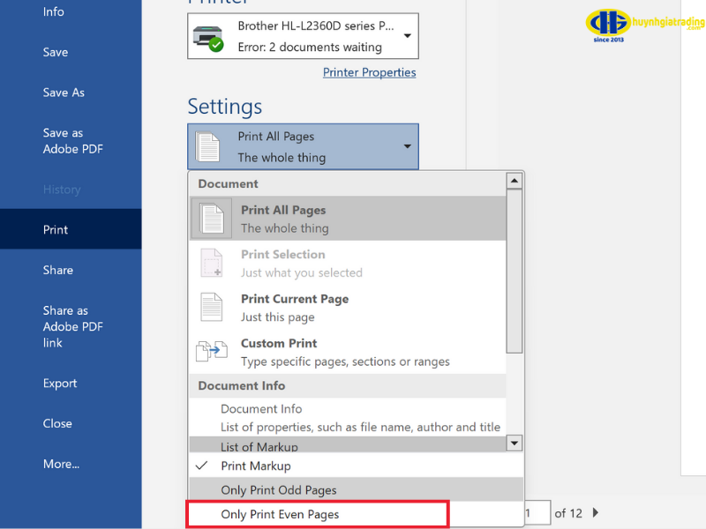Click the Custom Print pages icon
Image resolution: width=706 pixels, height=529 pixels.
[x=211, y=352]
